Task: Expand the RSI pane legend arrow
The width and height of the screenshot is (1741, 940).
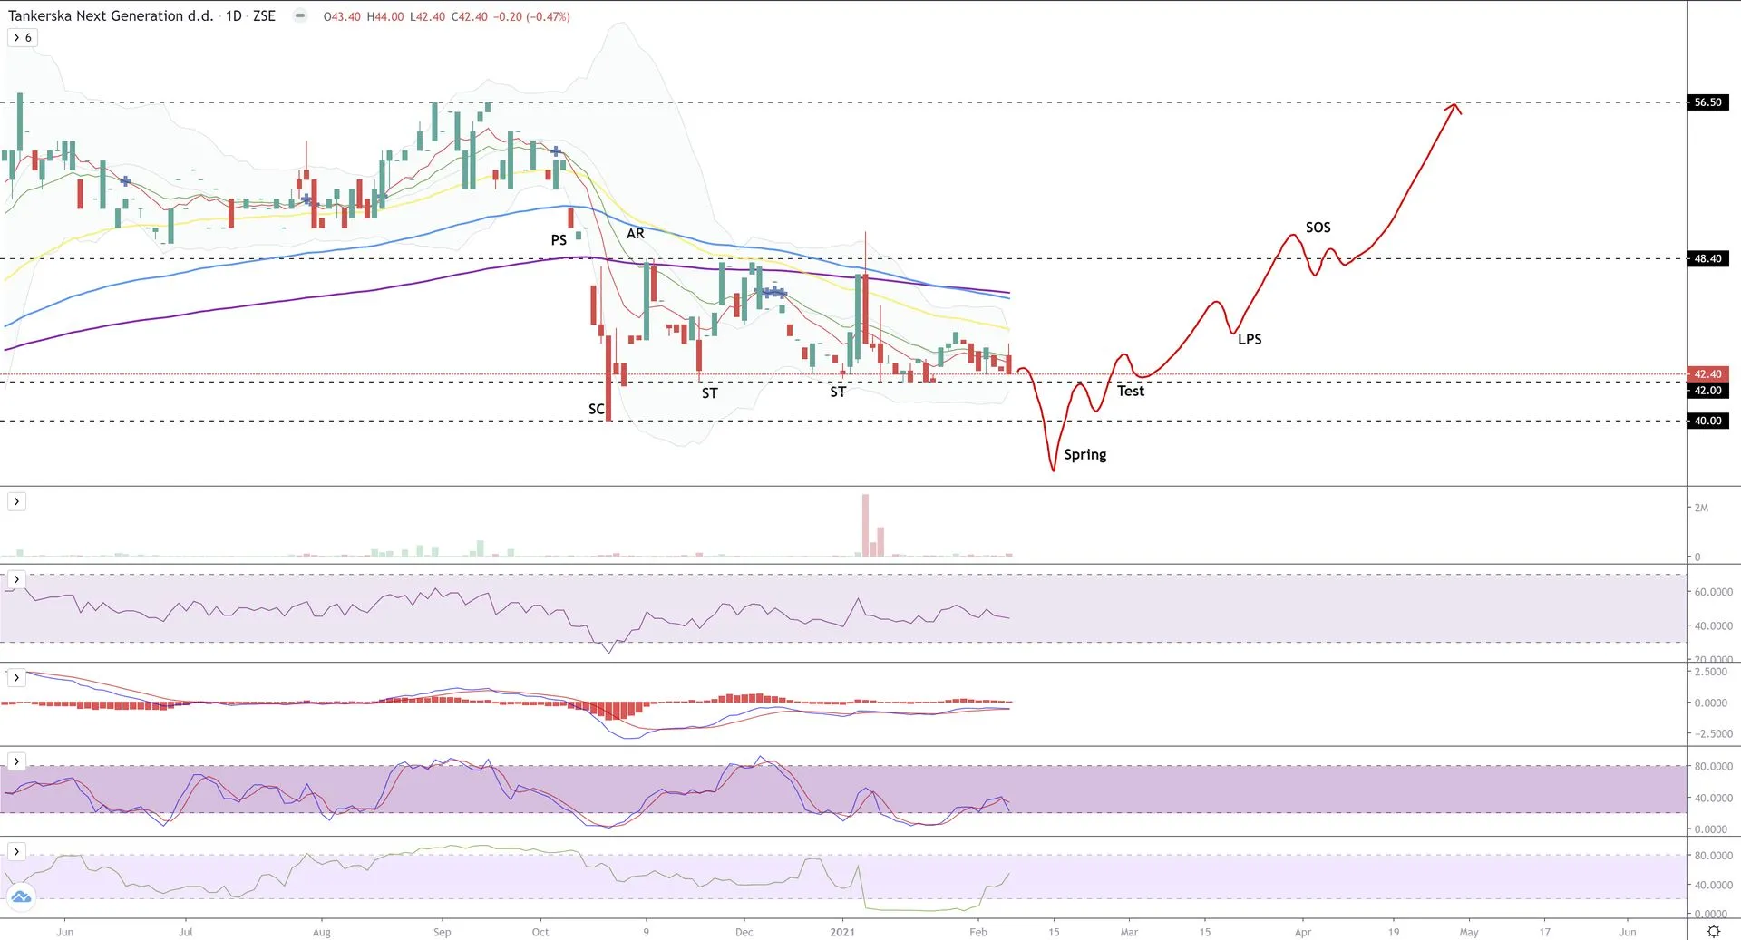Action: coord(16,579)
